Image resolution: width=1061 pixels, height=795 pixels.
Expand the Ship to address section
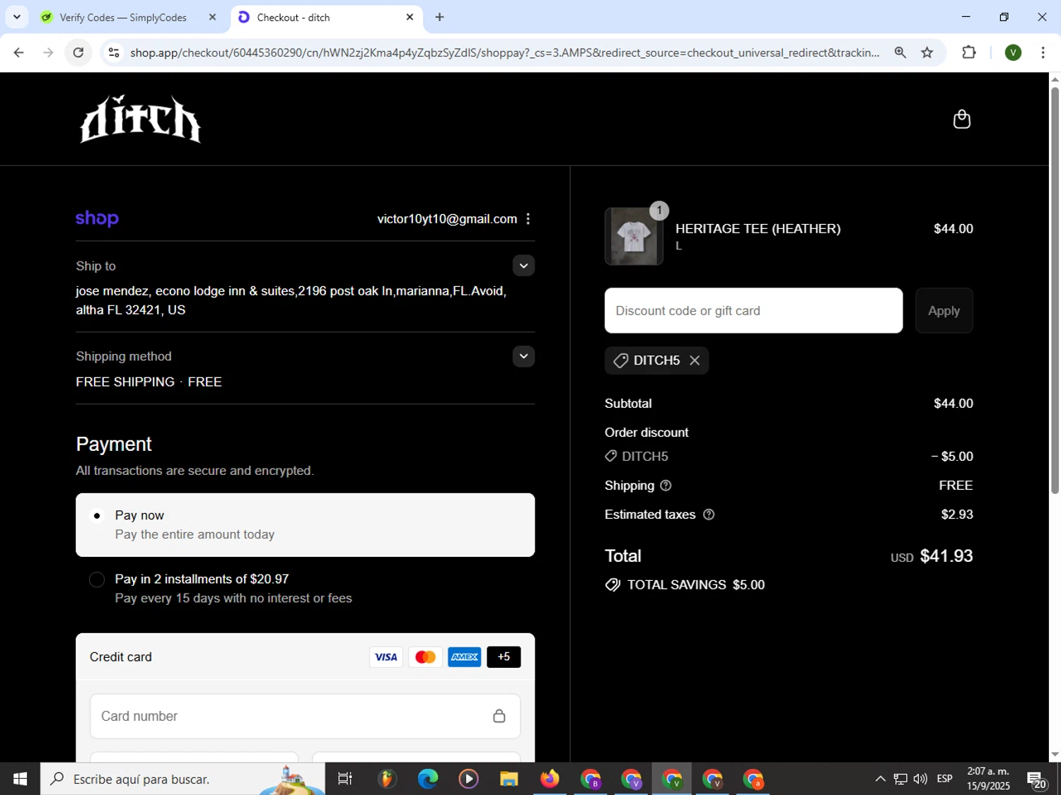523,266
